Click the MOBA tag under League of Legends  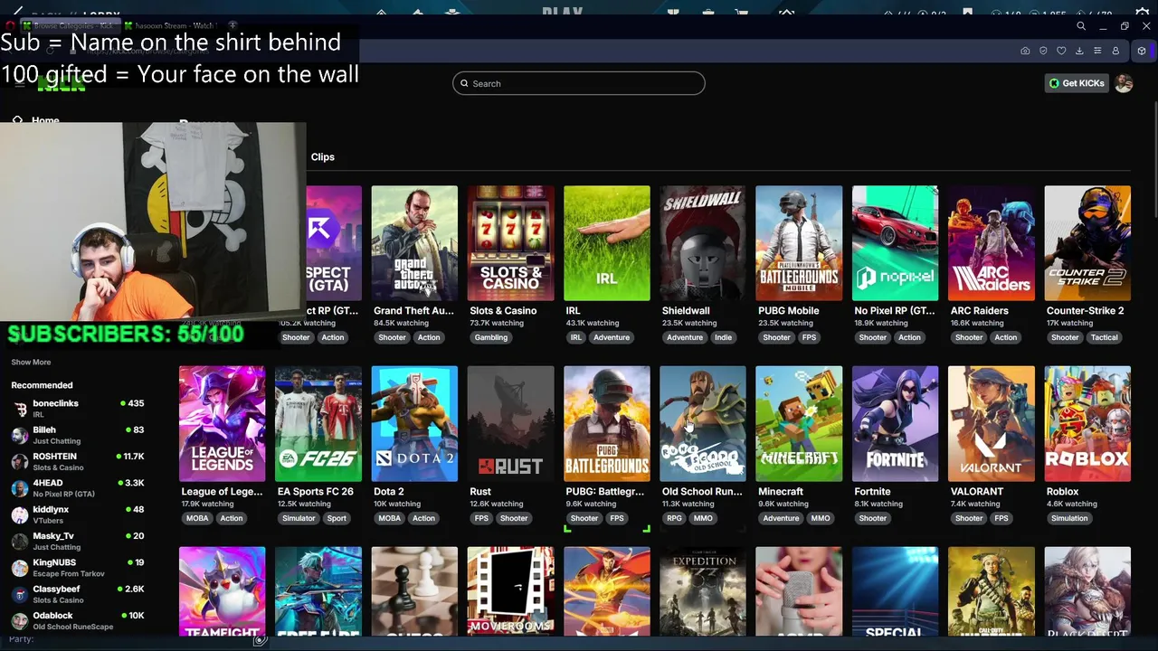(x=197, y=518)
